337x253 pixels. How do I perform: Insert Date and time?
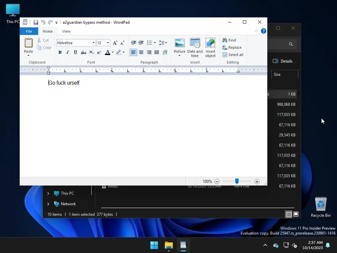(195, 47)
